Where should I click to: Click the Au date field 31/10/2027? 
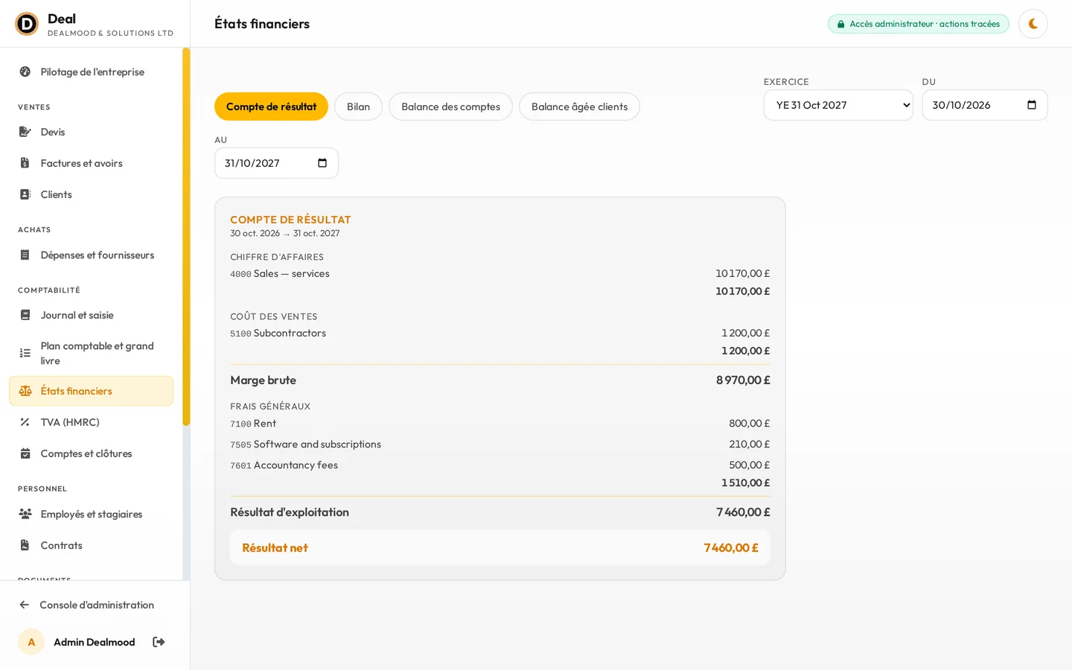(276, 163)
